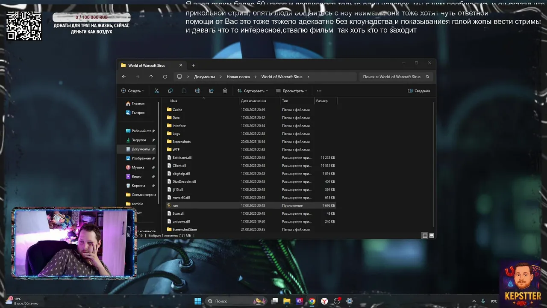547x308 pixels.
Task: Select the Battle.net.dll file
Action: (x=251, y=157)
